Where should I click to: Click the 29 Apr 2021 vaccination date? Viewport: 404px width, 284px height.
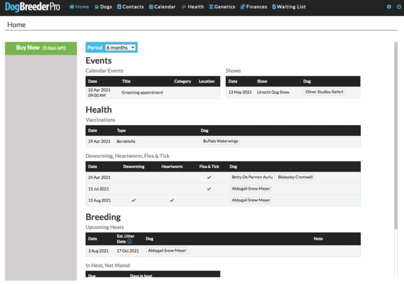99,141
